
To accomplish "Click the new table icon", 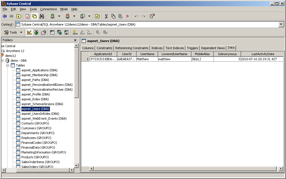I will (x=52, y=32).
